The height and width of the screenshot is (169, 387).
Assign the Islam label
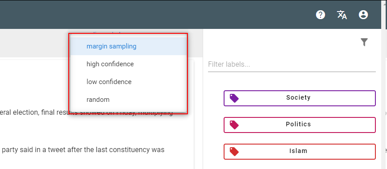(300, 152)
